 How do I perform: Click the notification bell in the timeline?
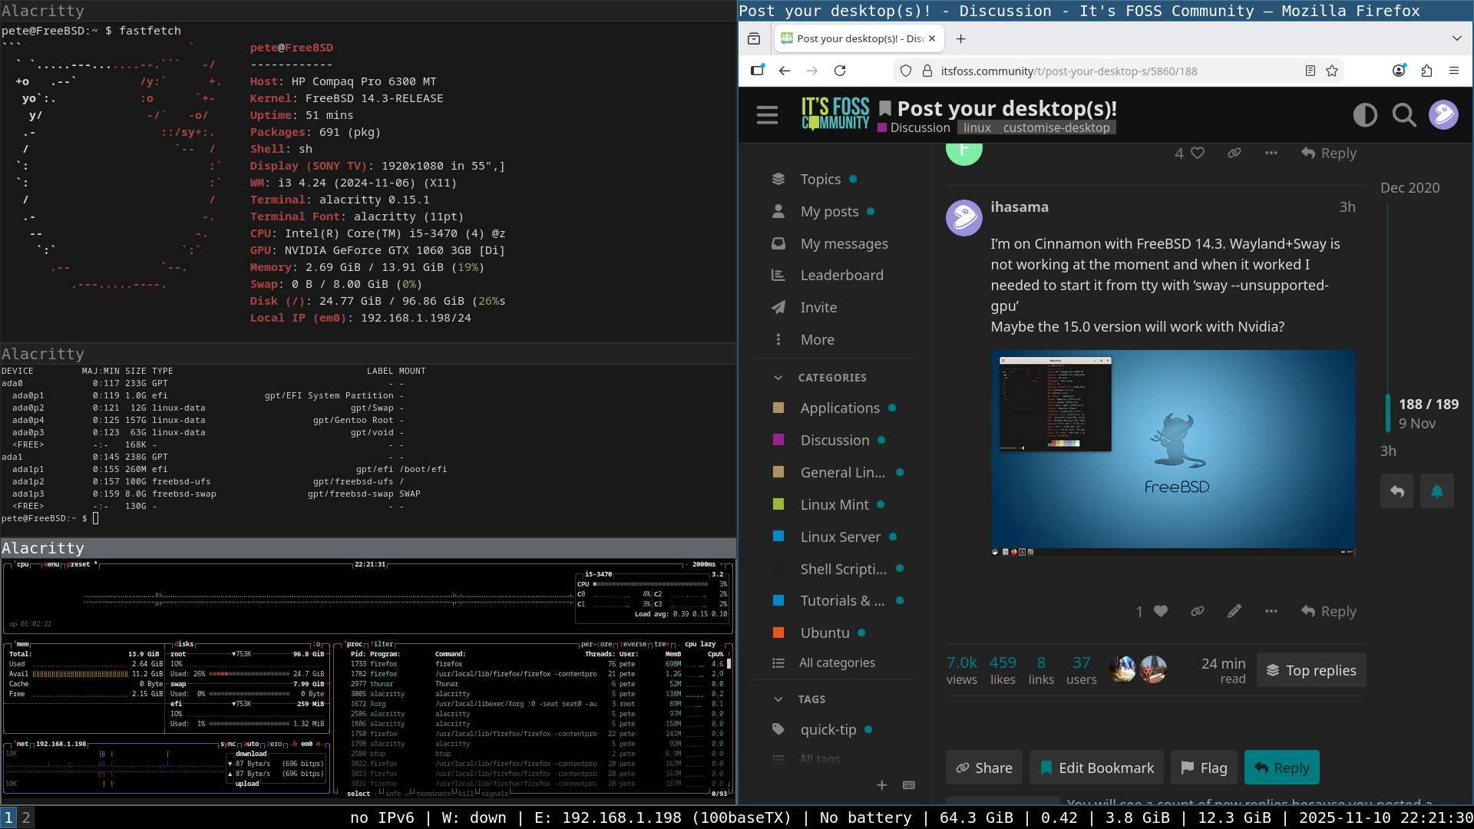[x=1436, y=491]
